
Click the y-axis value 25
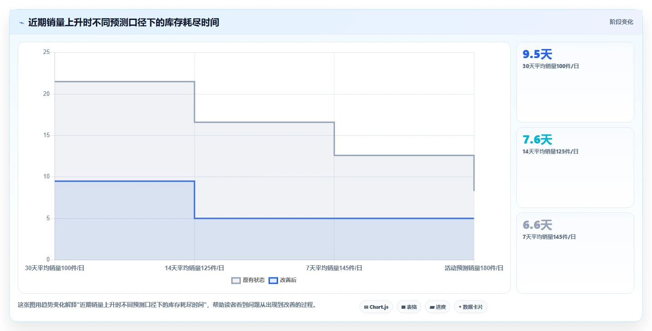[46, 52]
